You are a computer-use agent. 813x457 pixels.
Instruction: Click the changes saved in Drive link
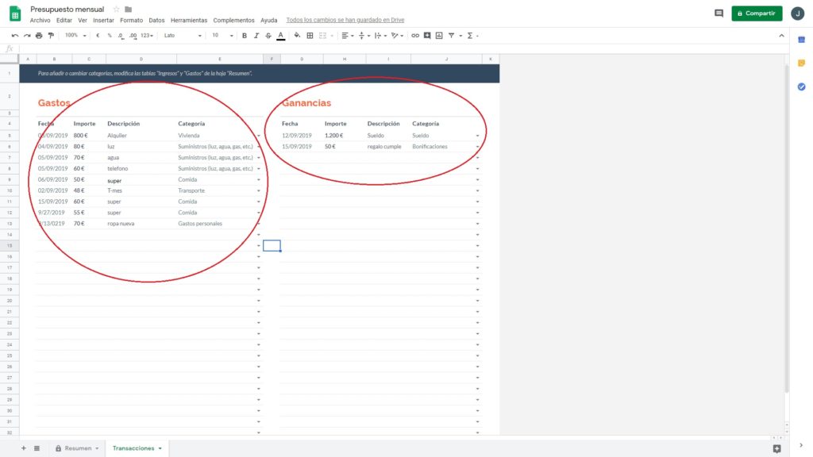pos(345,21)
